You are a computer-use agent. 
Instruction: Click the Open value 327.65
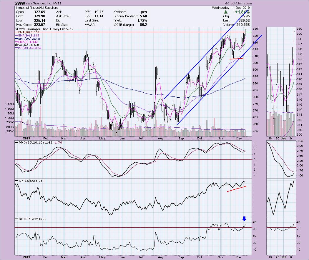coord(39,12)
